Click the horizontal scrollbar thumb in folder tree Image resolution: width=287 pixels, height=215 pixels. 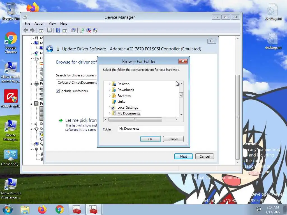tap(135, 119)
